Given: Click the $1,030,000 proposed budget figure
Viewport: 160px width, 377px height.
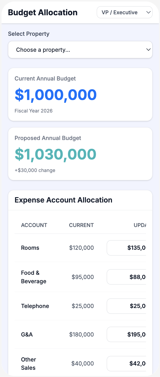Looking at the screenshot, I should click(x=55, y=154).
